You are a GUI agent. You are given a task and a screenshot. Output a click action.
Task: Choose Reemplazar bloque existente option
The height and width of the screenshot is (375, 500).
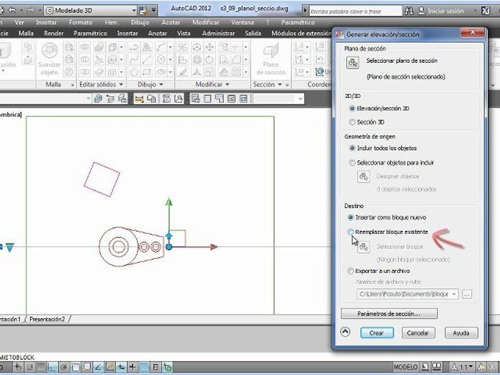click(351, 232)
